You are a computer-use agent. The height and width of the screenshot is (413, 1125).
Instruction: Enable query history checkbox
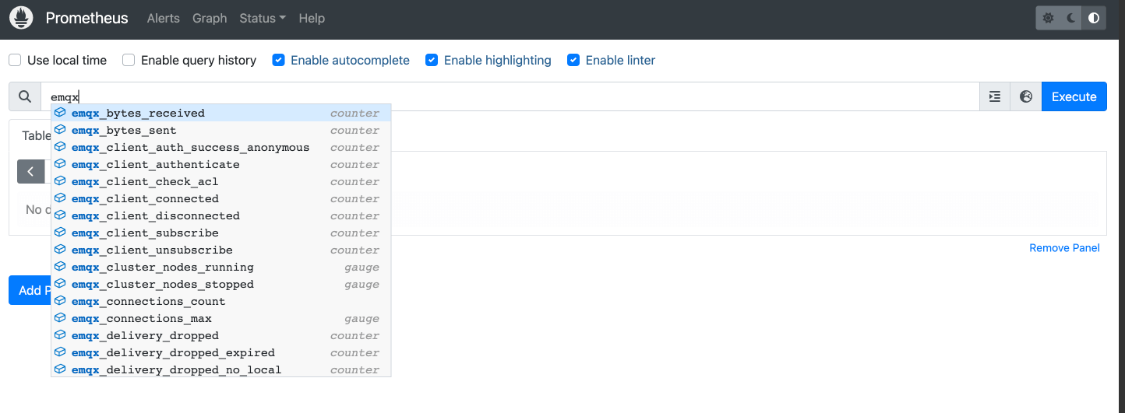[x=129, y=60]
